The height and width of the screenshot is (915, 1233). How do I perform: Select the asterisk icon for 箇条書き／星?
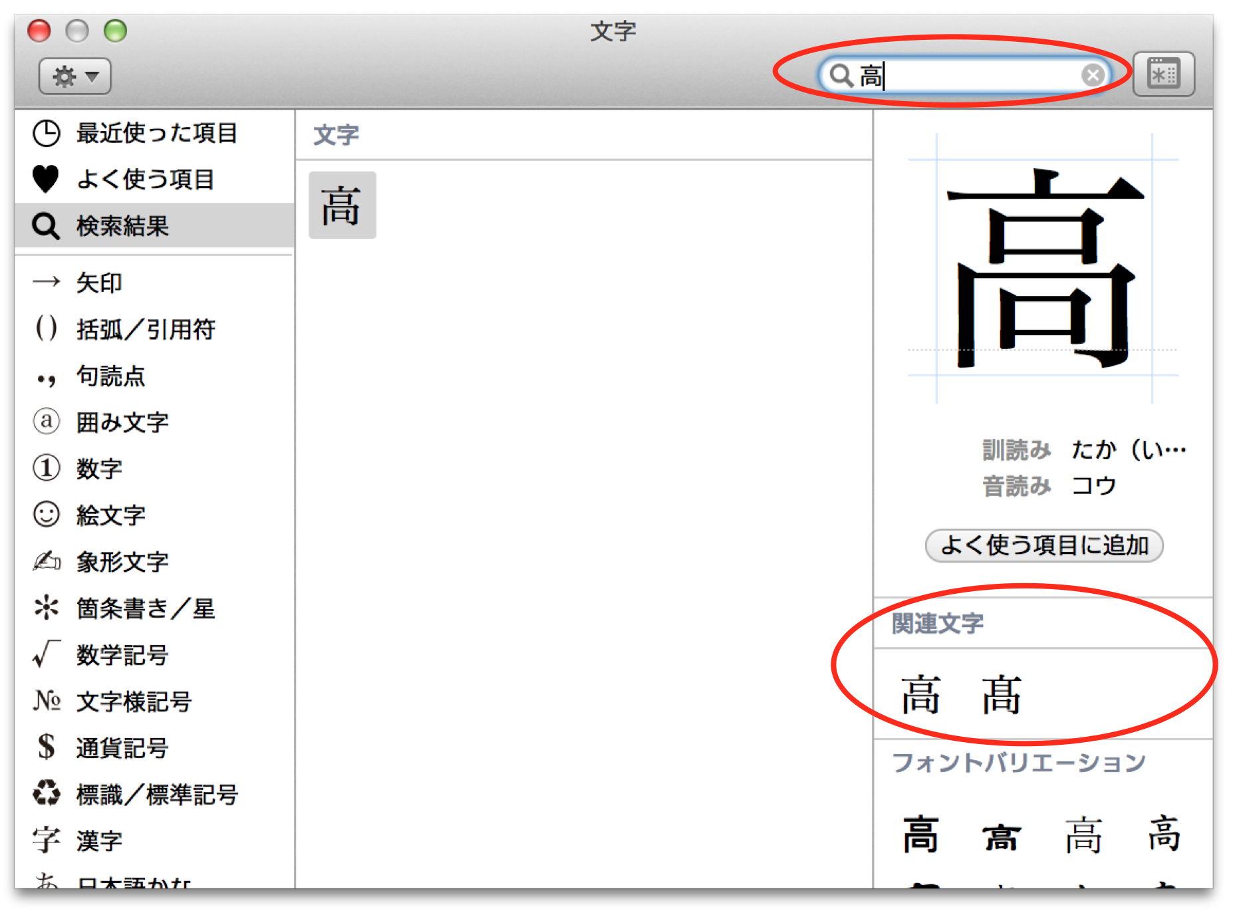(47, 607)
